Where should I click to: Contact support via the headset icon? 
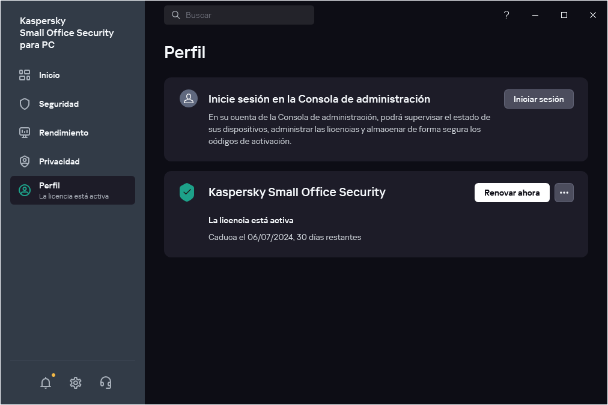tap(106, 382)
